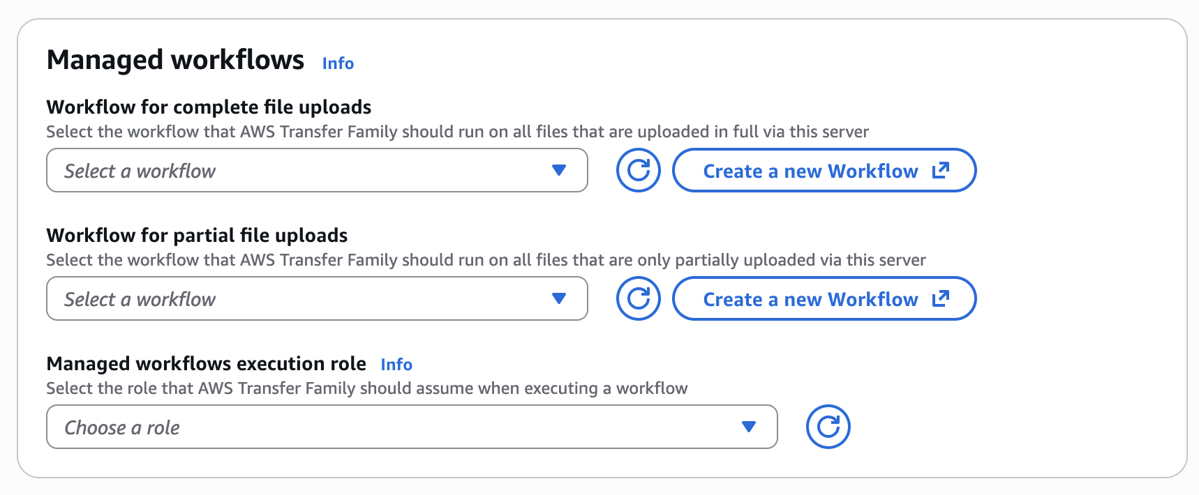
Task: Create a new Workflow for complete uploads
Action: (824, 170)
